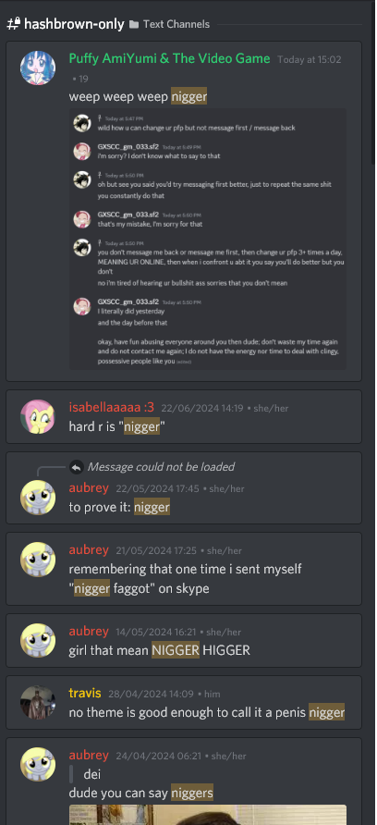The height and width of the screenshot is (825, 377).
Task: Select the Text Channels category label
Action: click(x=176, y=24)
